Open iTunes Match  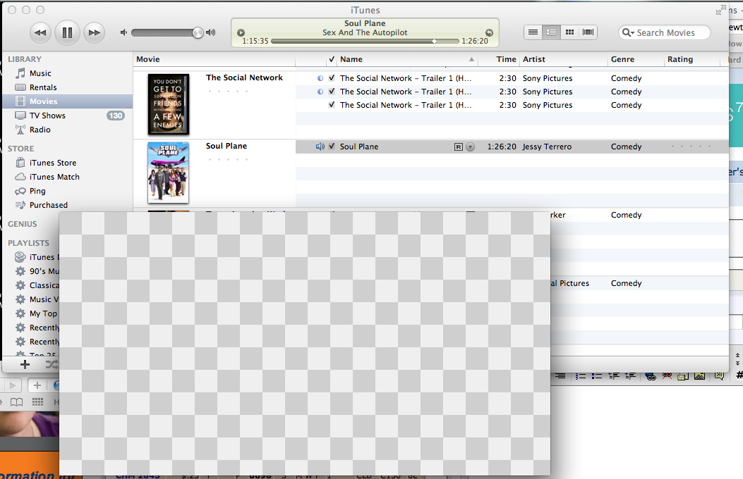pos(54,177)
